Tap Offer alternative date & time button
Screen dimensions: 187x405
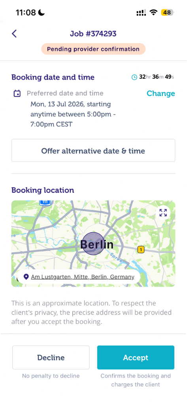pyautogui.click(x=93, y=151)
